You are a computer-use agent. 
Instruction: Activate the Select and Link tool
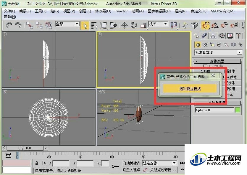(30, 25)
